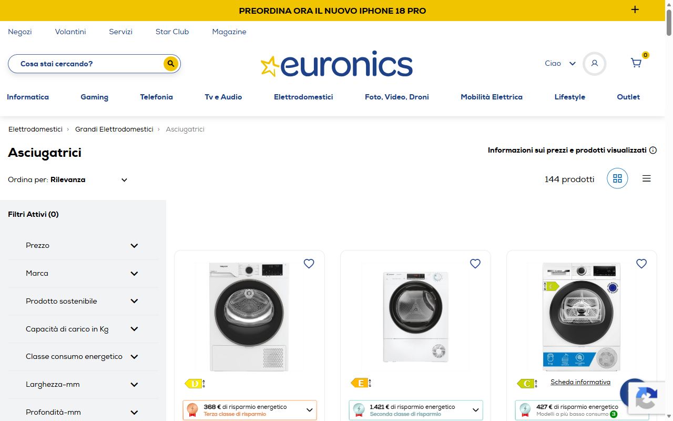Image resolution: width=673 pixels, height=421 pixels.
Task: Open the Foto, Video, Droni menu
Action: coord(397,97)
